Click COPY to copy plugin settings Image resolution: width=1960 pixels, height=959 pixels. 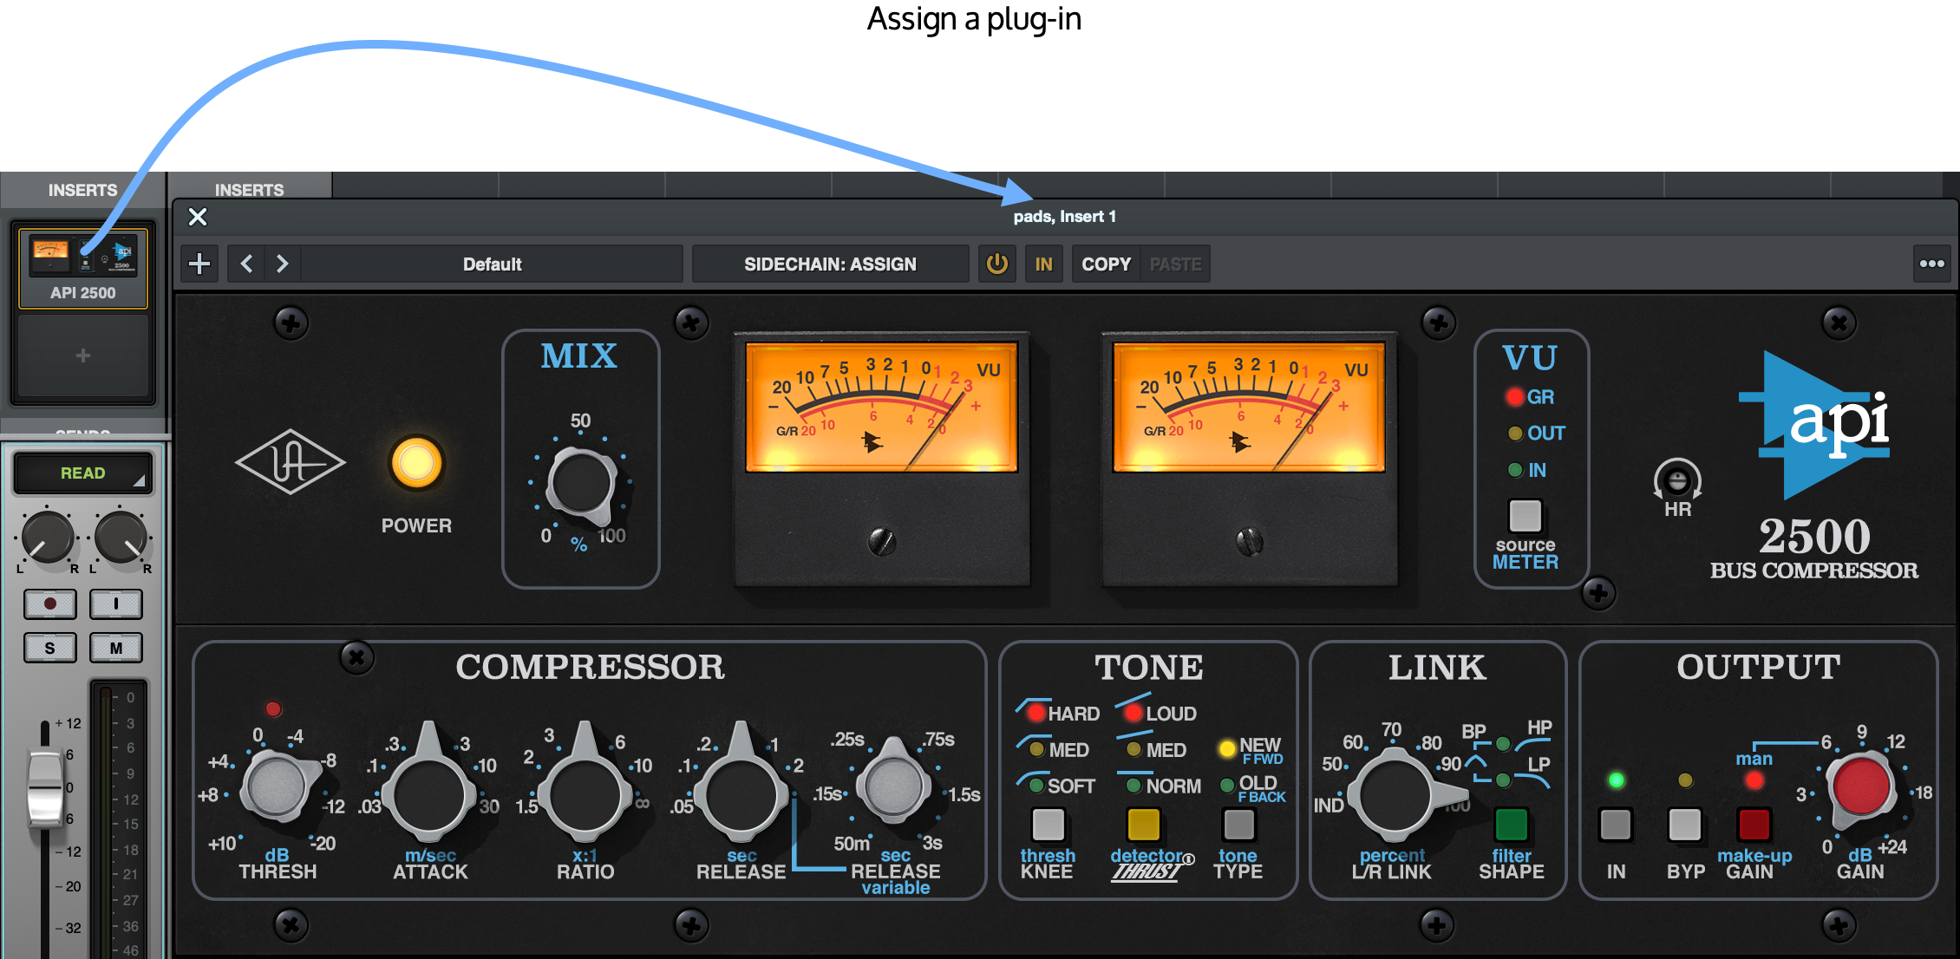tap(1104, 264)
